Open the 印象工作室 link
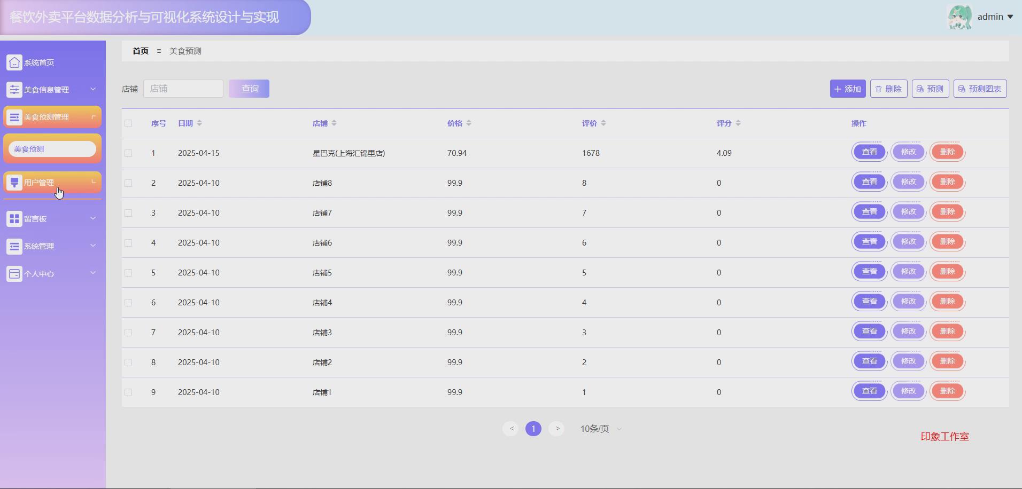This screenshot has width=1022, height=489. point(944,437)
